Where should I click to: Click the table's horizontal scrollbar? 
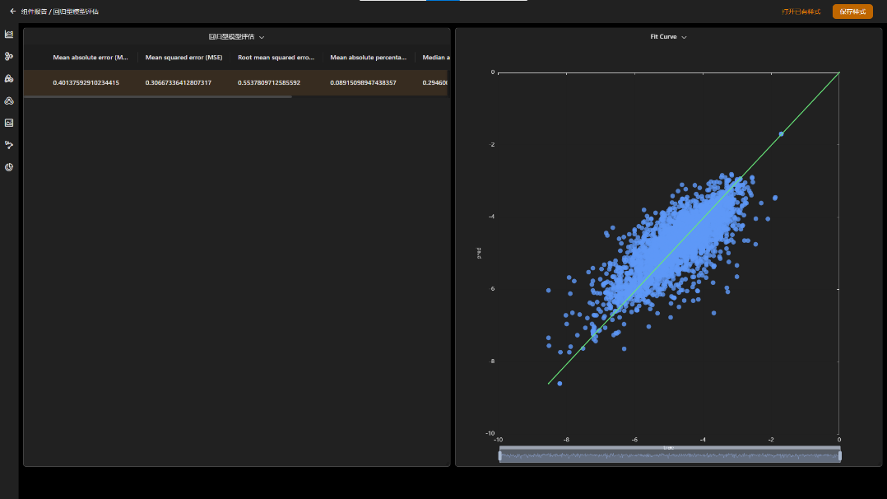[x=158, y=97]
